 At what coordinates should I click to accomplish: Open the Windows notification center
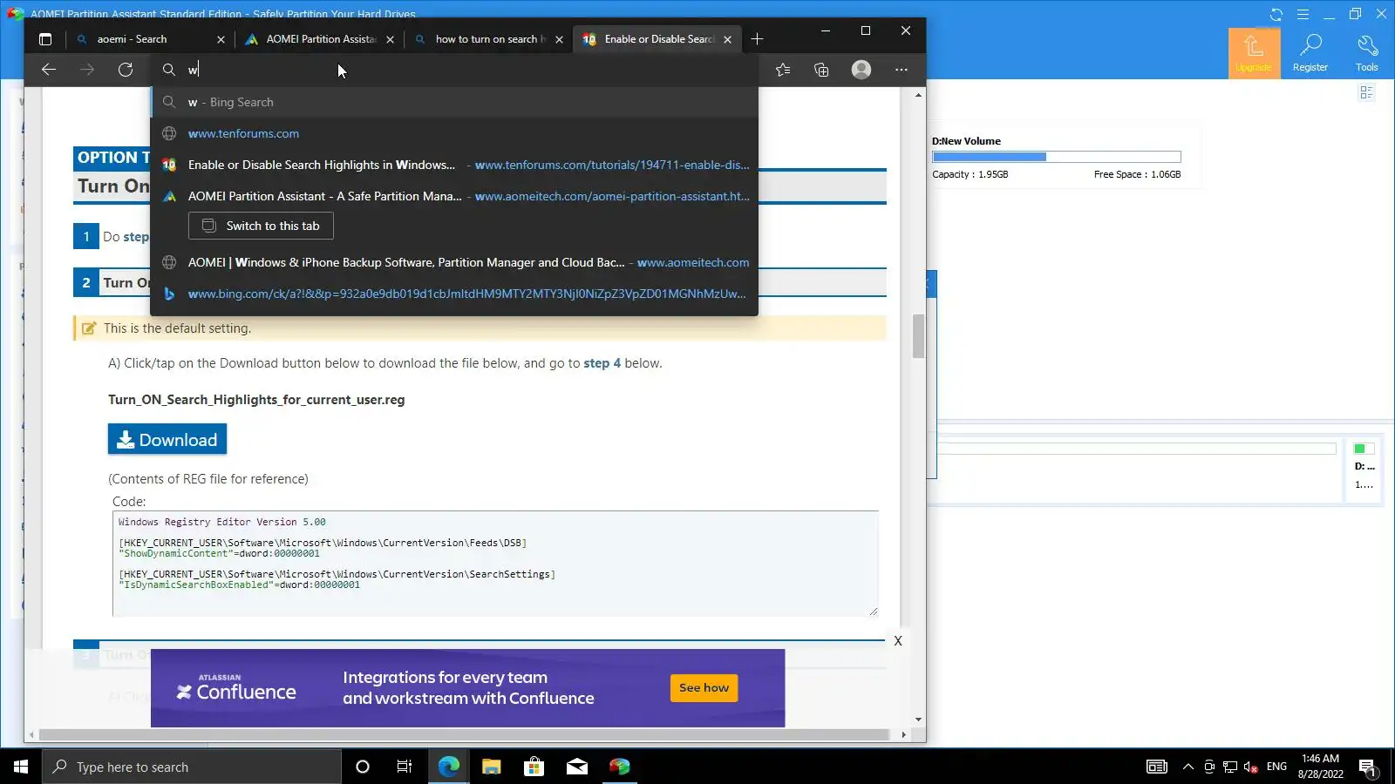[x=1368, y=767]
